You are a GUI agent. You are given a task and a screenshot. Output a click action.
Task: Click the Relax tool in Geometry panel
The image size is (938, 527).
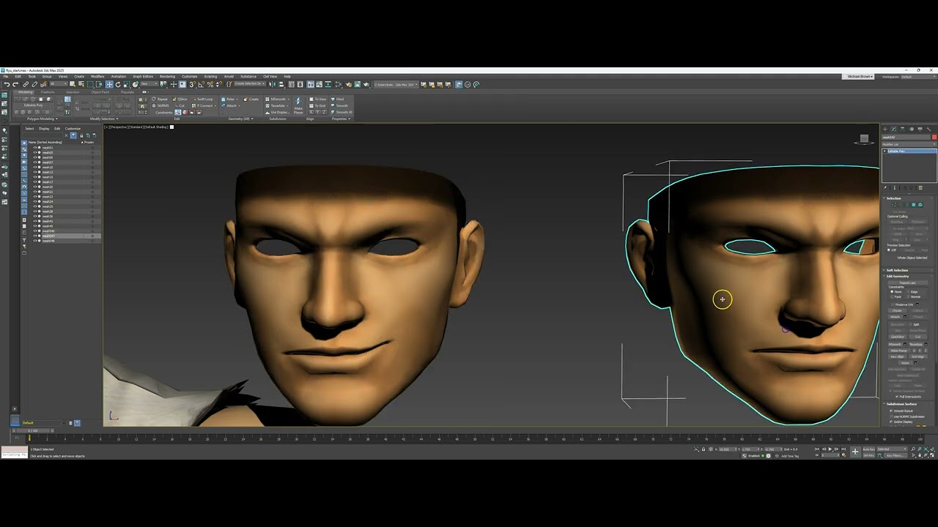coord(229,99)
